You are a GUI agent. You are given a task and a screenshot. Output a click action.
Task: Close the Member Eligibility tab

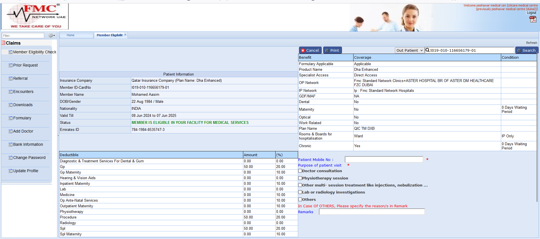125,35
